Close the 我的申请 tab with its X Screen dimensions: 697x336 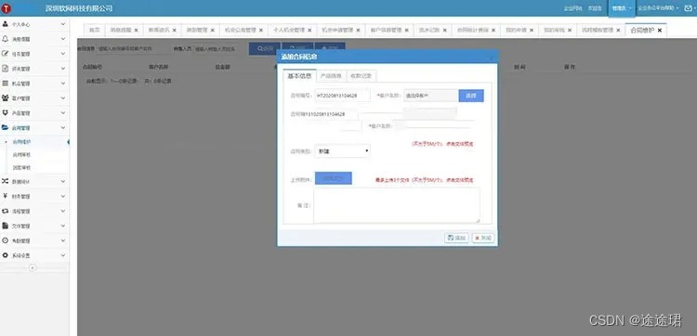point(532,31)
